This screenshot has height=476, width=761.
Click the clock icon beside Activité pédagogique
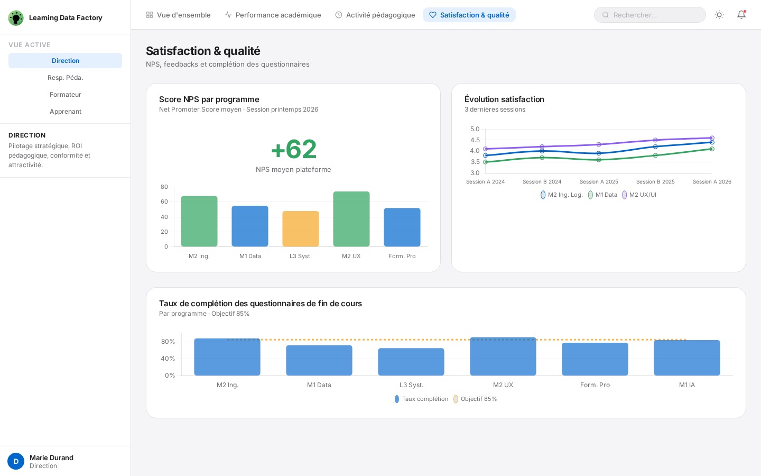click(x=339, y=15)
